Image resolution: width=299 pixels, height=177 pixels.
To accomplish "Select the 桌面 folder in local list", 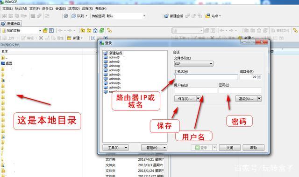I will click(7, 63).
